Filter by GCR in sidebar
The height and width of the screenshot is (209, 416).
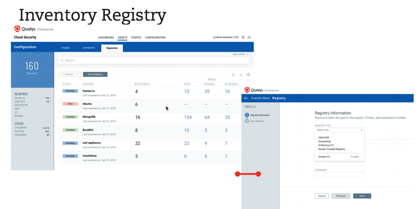coord(17,109)
